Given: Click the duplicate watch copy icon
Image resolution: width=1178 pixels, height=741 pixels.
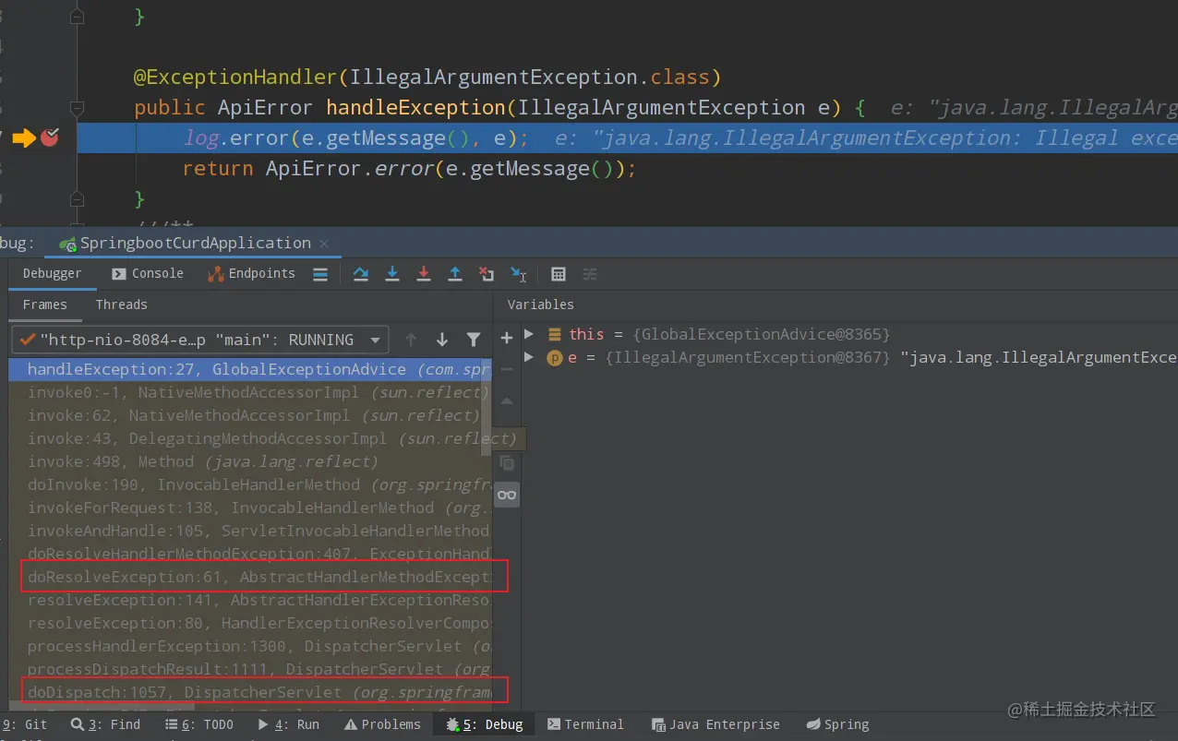Looking at the screenshot, I should 507,463.
